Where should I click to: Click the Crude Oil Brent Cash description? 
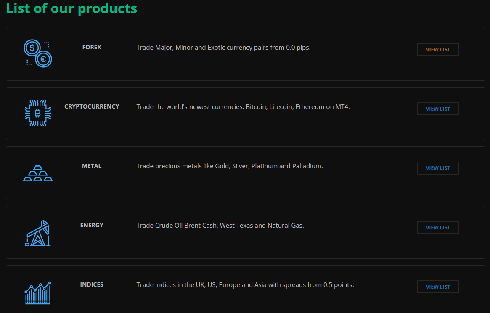pos(220,226)
